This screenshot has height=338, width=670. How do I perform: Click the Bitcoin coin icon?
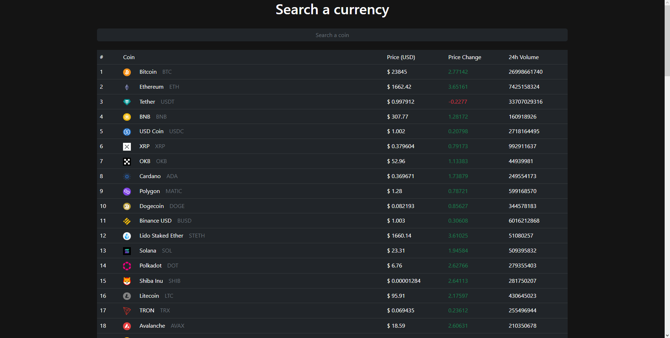tap(127, 72)
